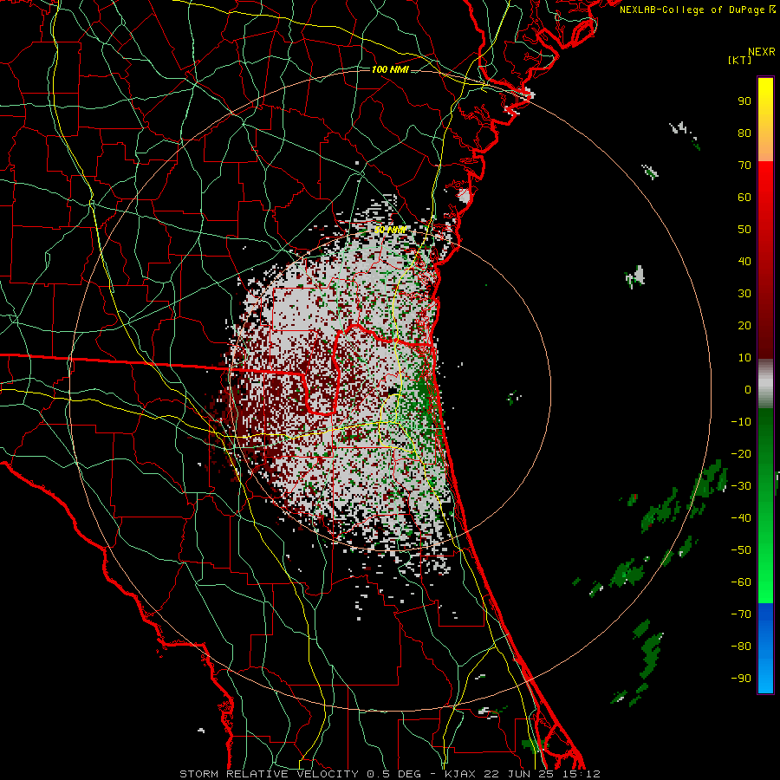Click the [KT] units label
Screen dimensions: 780x780
[740, 60]
